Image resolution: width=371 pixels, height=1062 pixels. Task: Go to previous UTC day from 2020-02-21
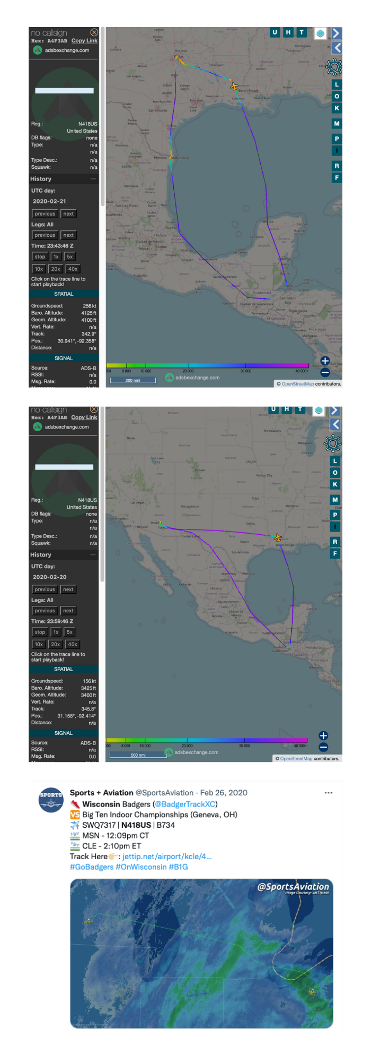pos(45,214)
